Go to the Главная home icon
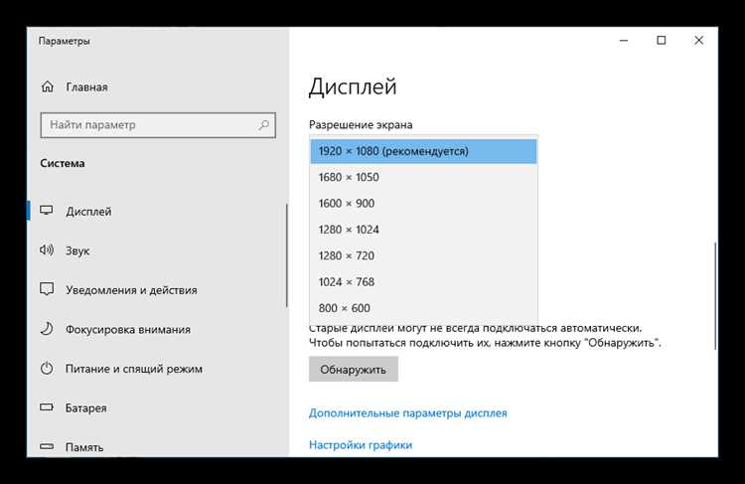 click(x=48, y=87)
